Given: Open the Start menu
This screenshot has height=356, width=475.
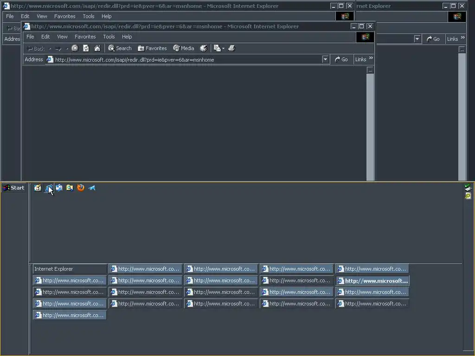Looking at the screenshot, I should (13, 188).
